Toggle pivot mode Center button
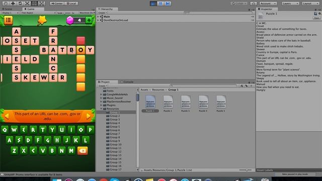The height and width of the screenshot is (181, 322). click(57, 4)
